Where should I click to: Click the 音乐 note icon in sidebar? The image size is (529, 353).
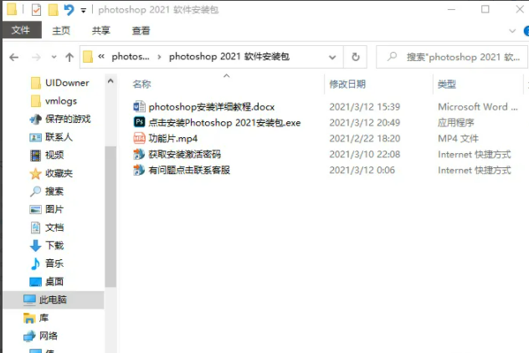coord(35,263)
